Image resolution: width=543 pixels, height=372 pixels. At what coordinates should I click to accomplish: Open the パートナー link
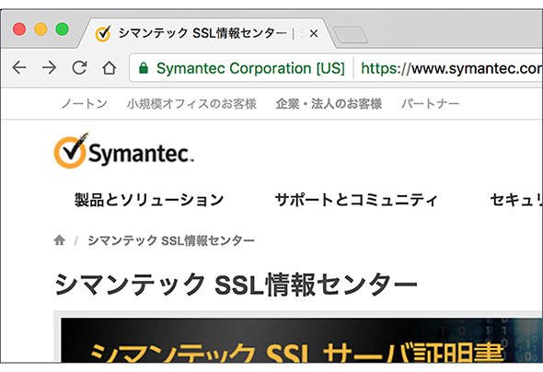[x=431, y=103]
